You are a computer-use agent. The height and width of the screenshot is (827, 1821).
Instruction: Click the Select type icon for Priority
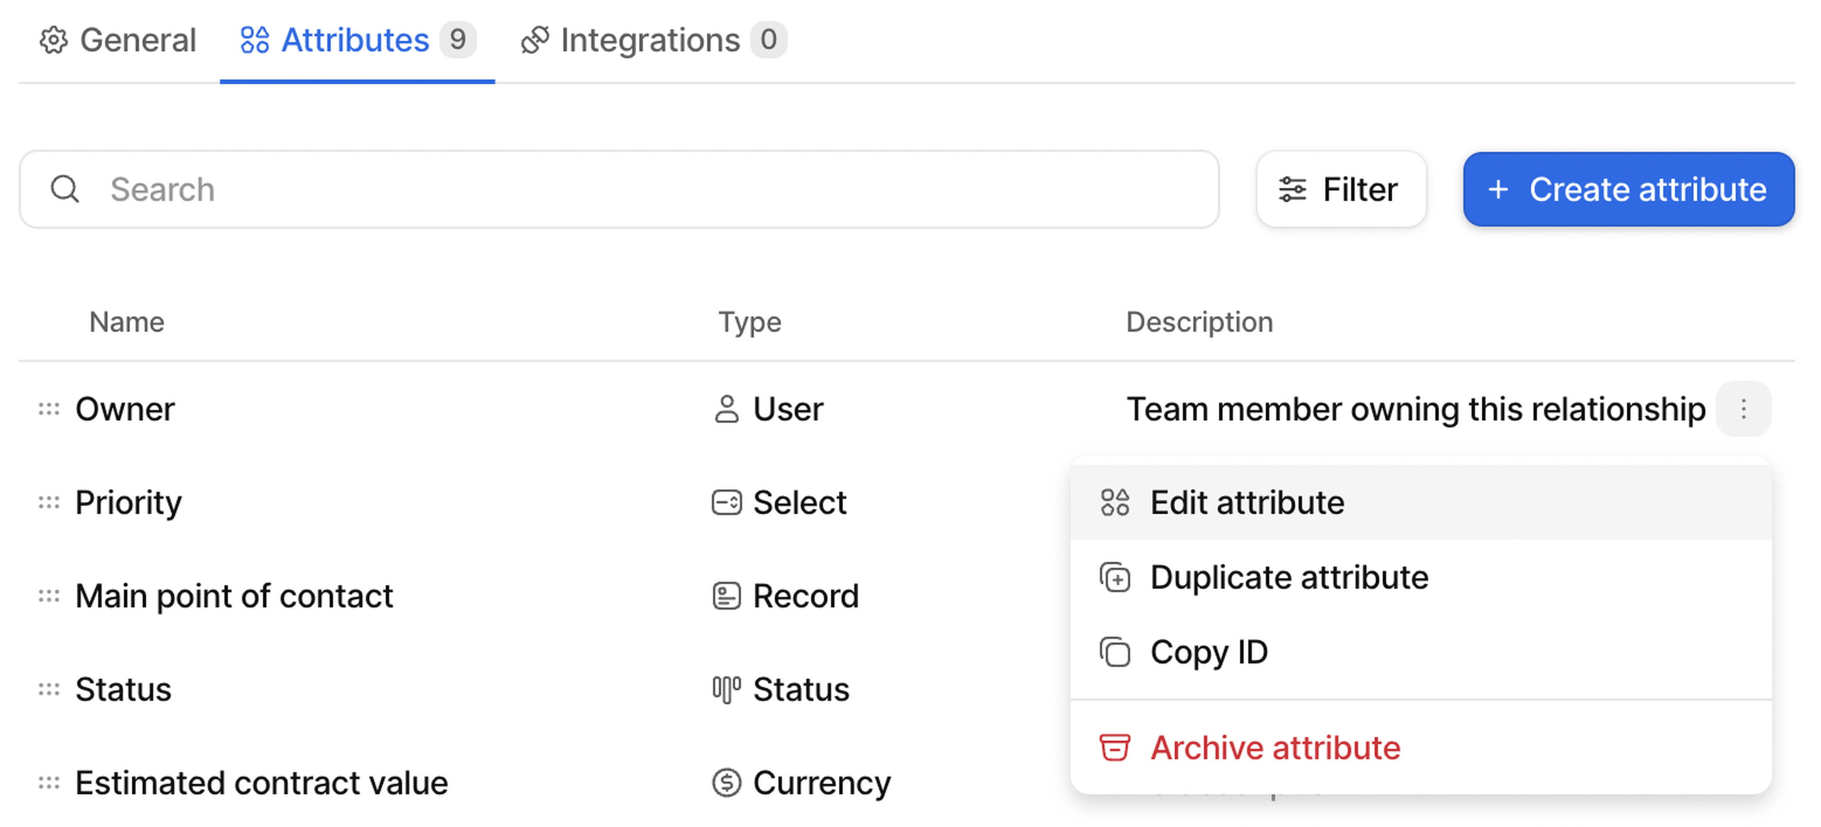(726, 502)
